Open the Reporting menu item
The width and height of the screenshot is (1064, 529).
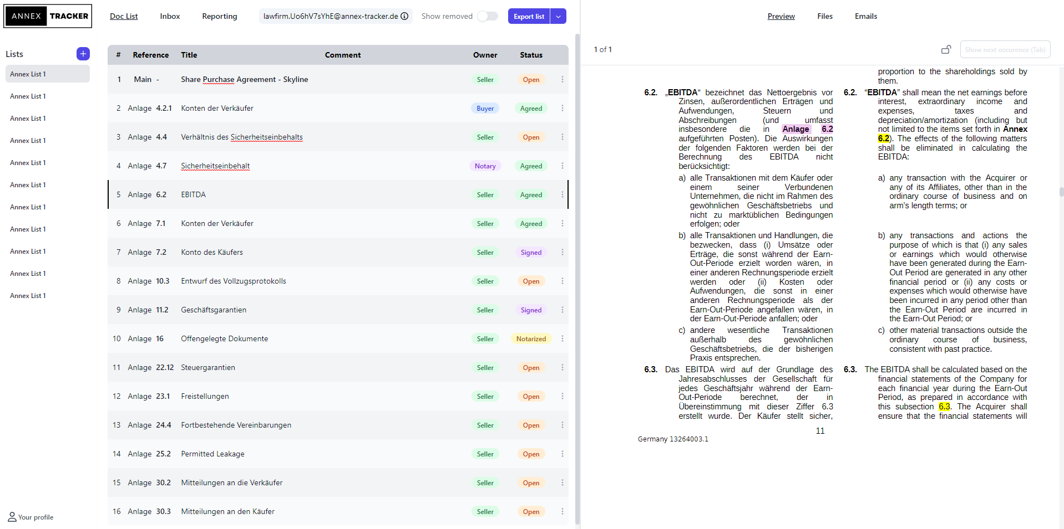point(219,16)
